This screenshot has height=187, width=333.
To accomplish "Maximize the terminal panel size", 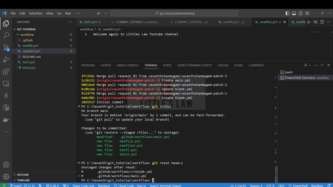I will tap(322, 65).
